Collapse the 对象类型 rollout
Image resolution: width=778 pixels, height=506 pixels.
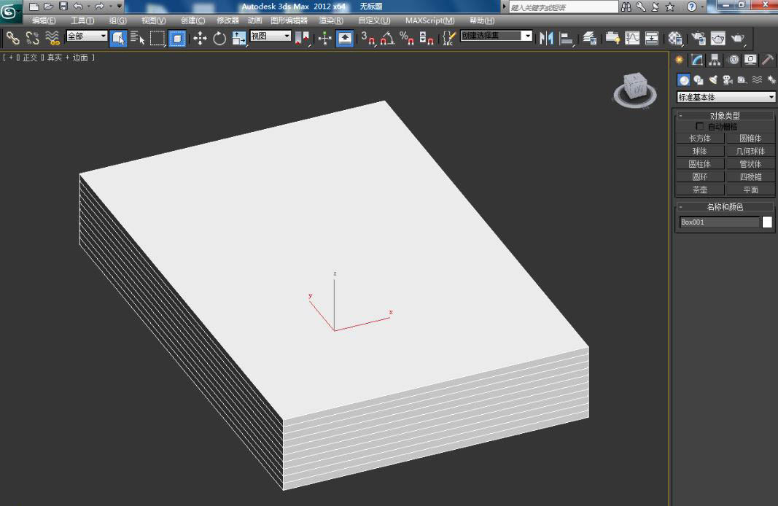click(x=725, y=115)
